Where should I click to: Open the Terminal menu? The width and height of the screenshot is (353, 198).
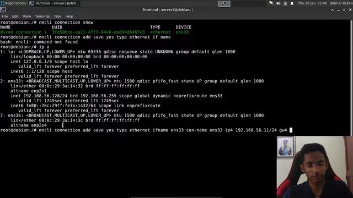(x=42, y=16)
